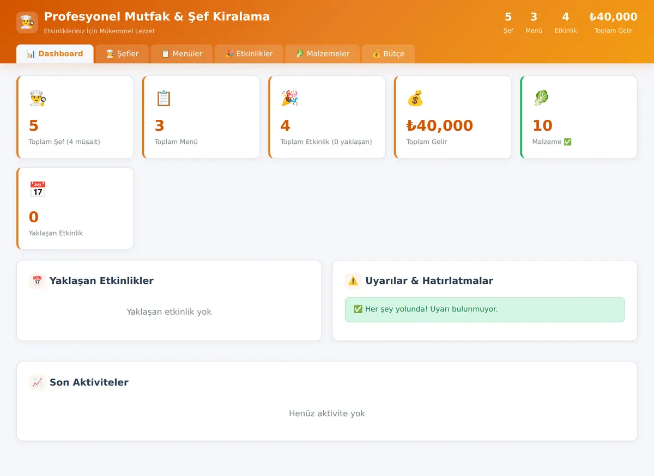Click the warning icon beside Uyarılar & Hatırlatmalar
Viewport: 654px width, 476px height.
click(x=353, y=281)
